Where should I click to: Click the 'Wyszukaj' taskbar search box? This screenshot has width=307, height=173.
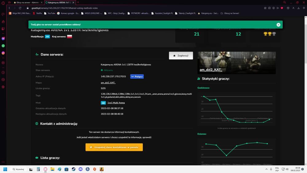point(18,169)
